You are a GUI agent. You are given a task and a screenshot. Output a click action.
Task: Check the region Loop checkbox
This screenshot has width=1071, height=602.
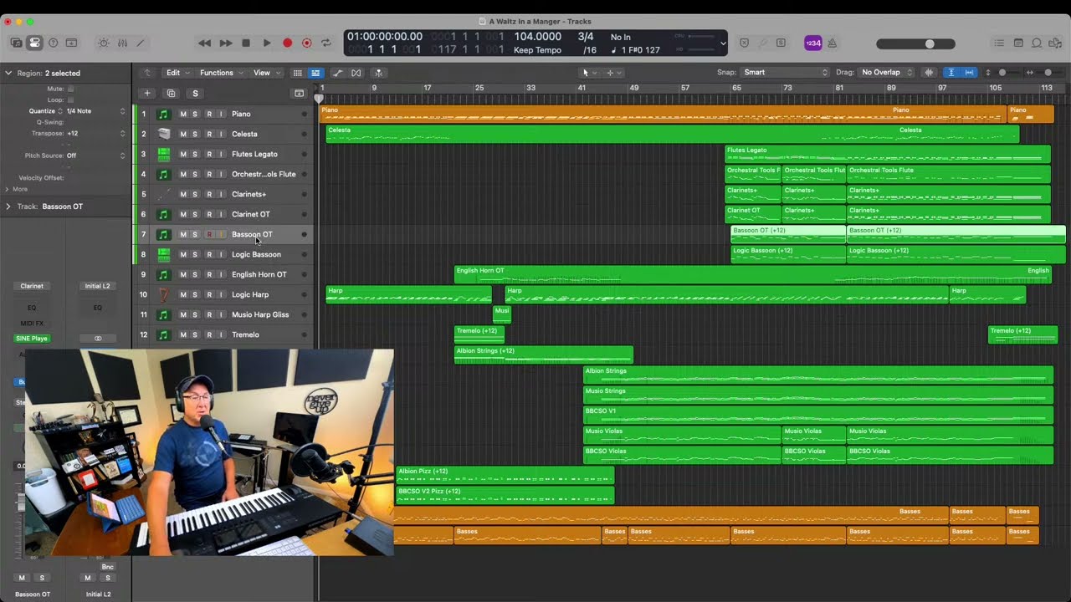point(70,99)
